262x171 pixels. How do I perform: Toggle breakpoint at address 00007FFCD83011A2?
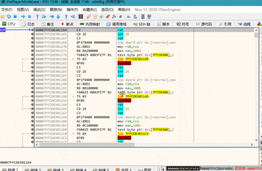[x=32, y=100]
